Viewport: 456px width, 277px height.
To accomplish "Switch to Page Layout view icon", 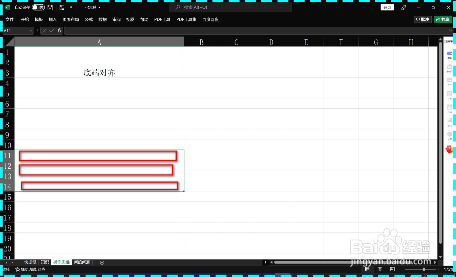I will click(x=380, y=269).
